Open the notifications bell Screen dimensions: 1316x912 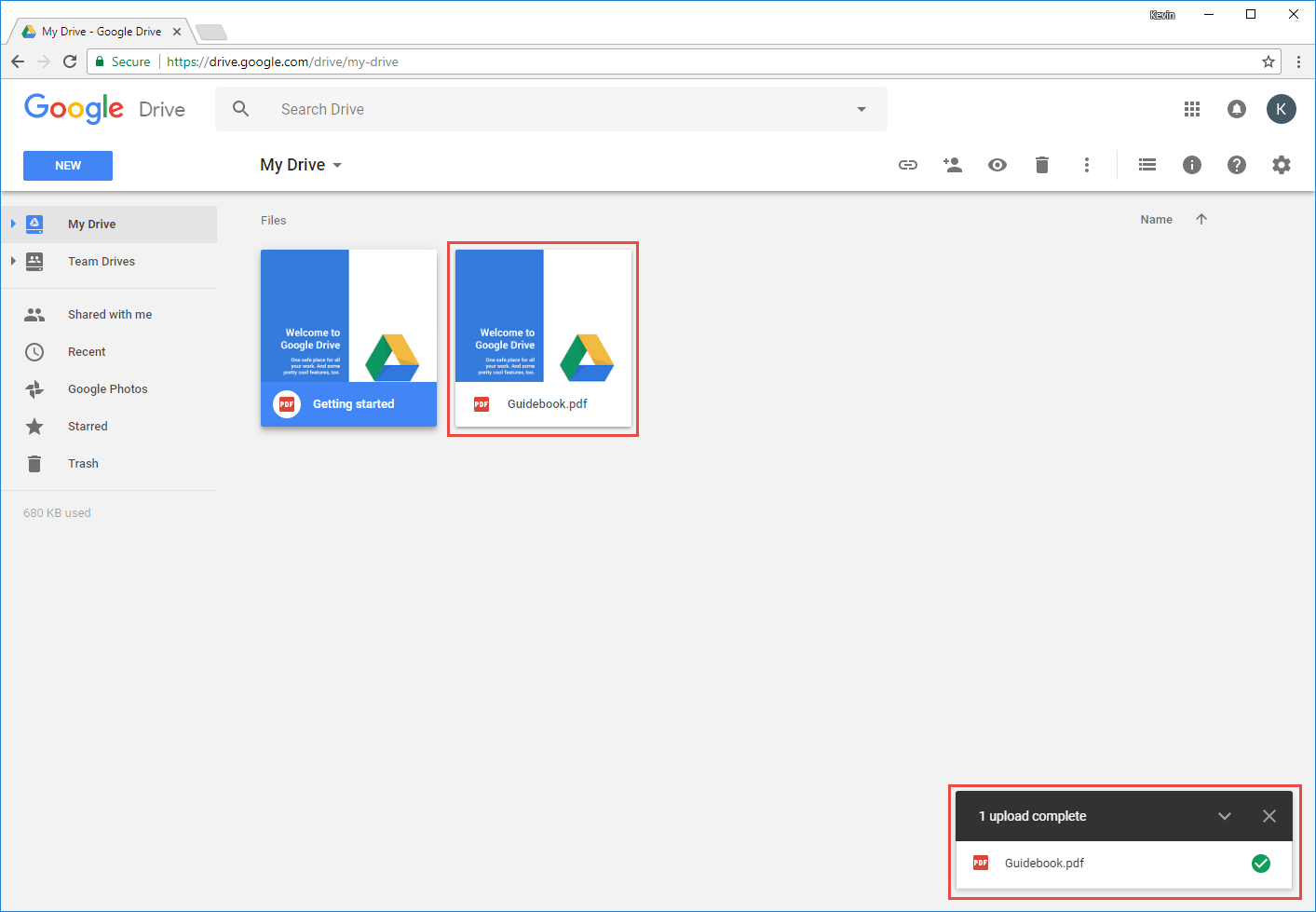(1236, 109)
